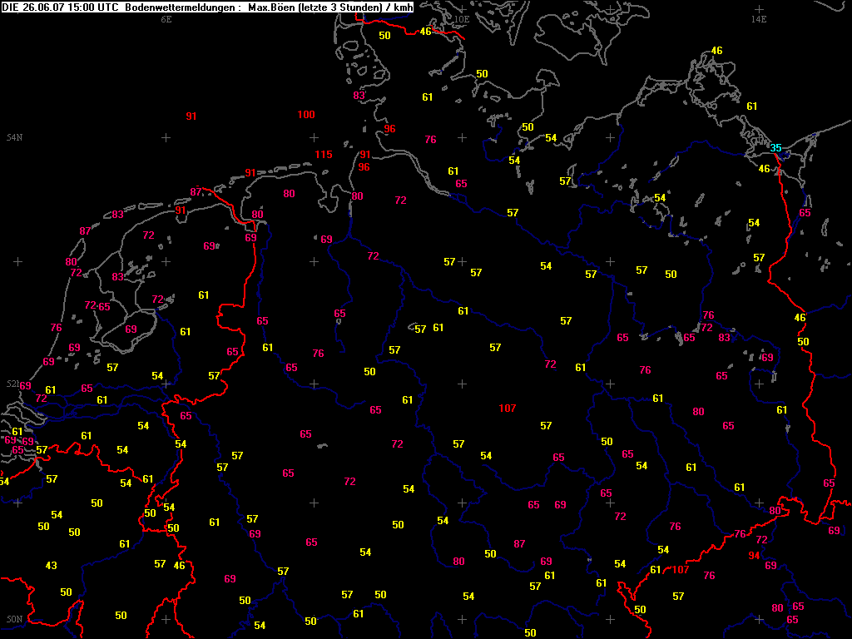The image size is (852, 639).
Task: Select the red 100 gust reading
Action: [305, 115]
